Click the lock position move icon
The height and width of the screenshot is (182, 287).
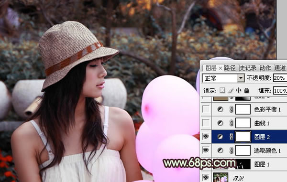coord(238,90)
